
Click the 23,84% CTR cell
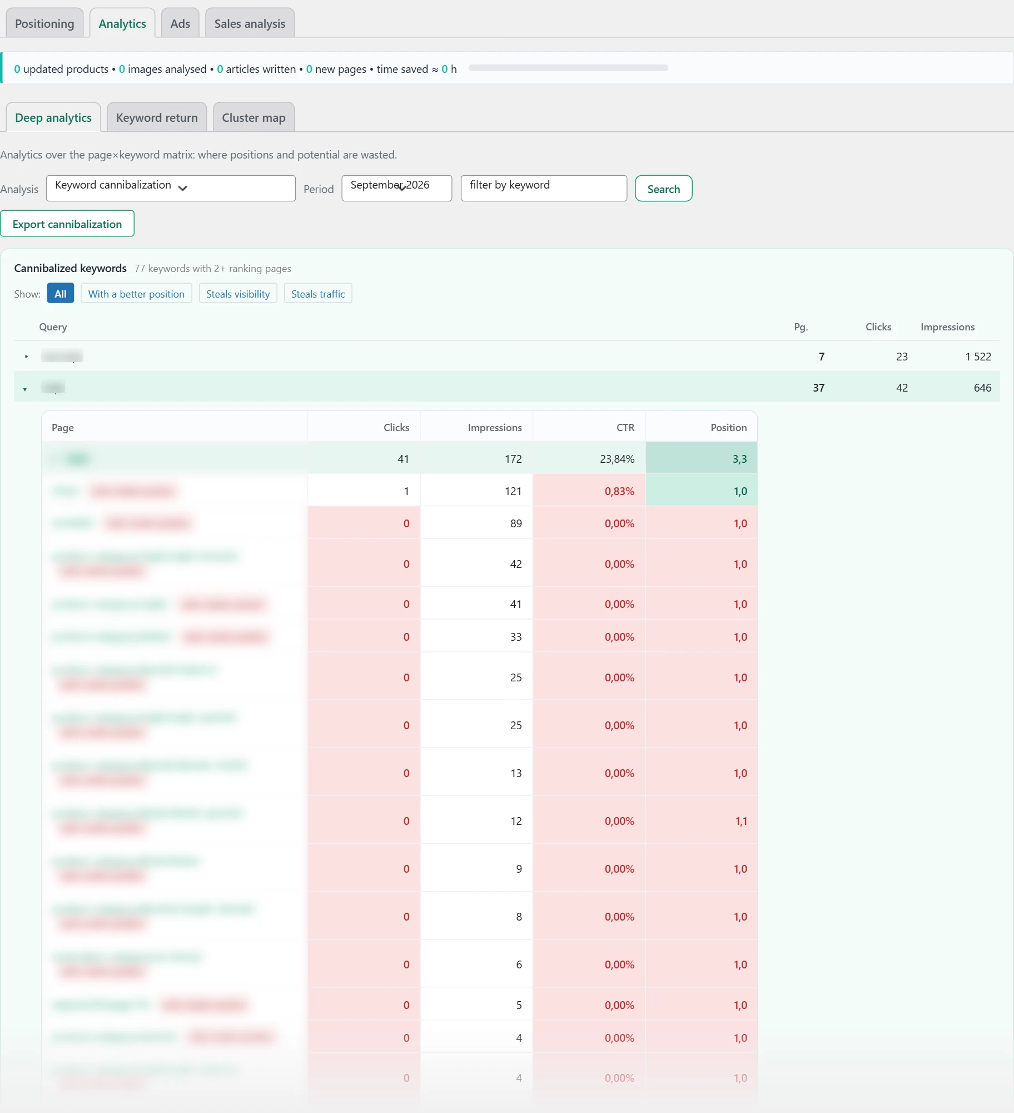pyautogui.click(x=589, y=459)
